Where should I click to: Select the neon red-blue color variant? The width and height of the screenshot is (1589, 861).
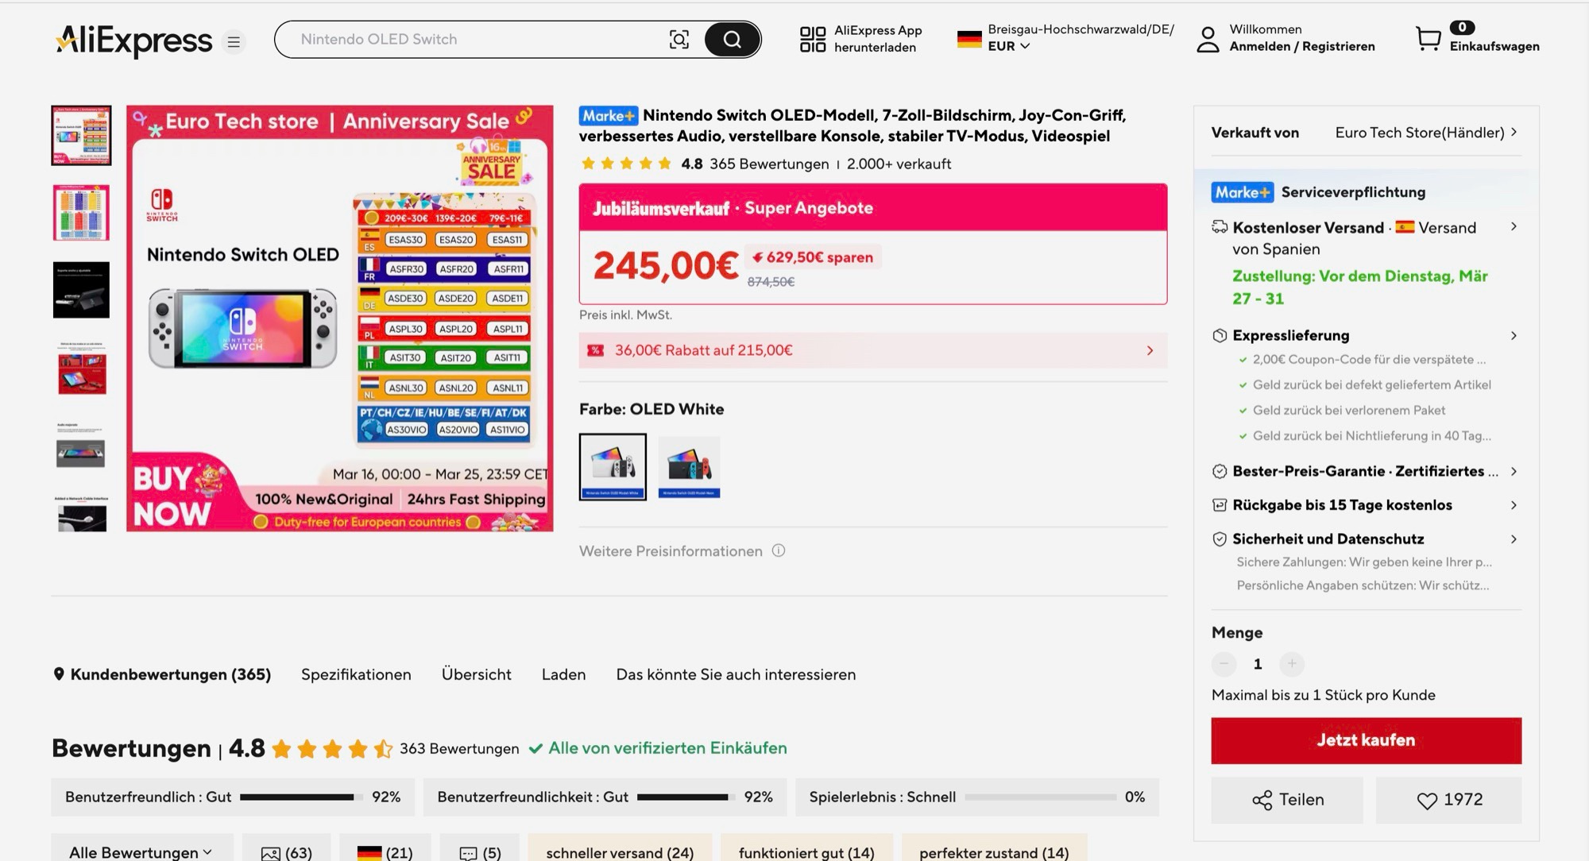pos(689,467)
